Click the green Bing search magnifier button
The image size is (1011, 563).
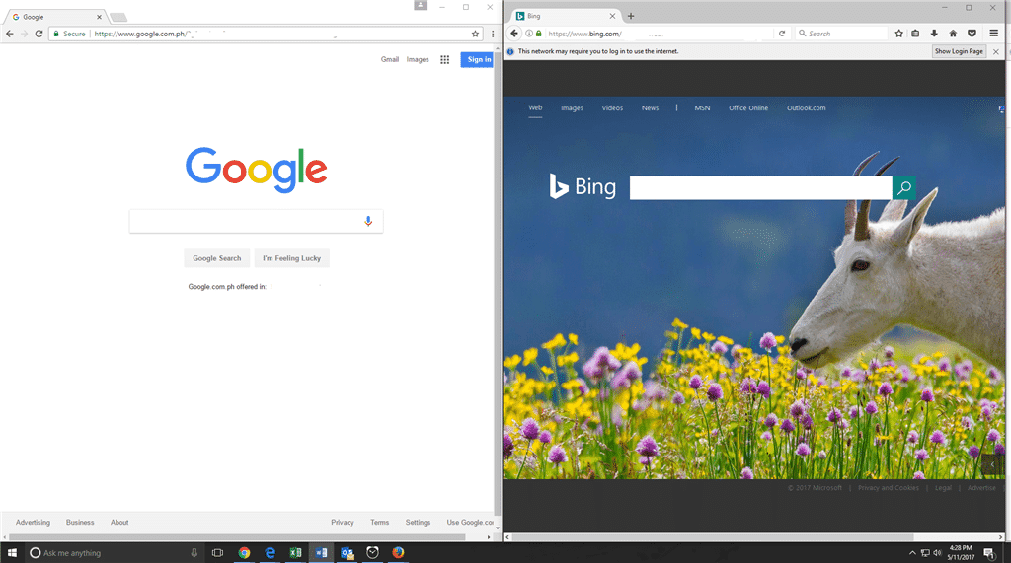tap(904, 187)
